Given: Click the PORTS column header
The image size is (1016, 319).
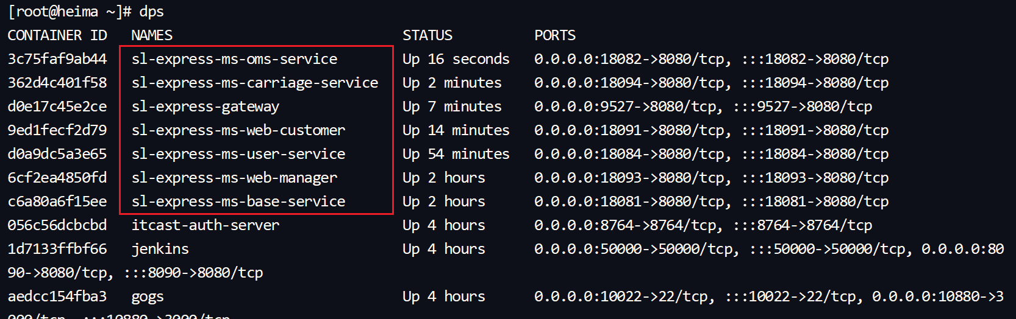Looking at the screenshot, I should point(555,35).
